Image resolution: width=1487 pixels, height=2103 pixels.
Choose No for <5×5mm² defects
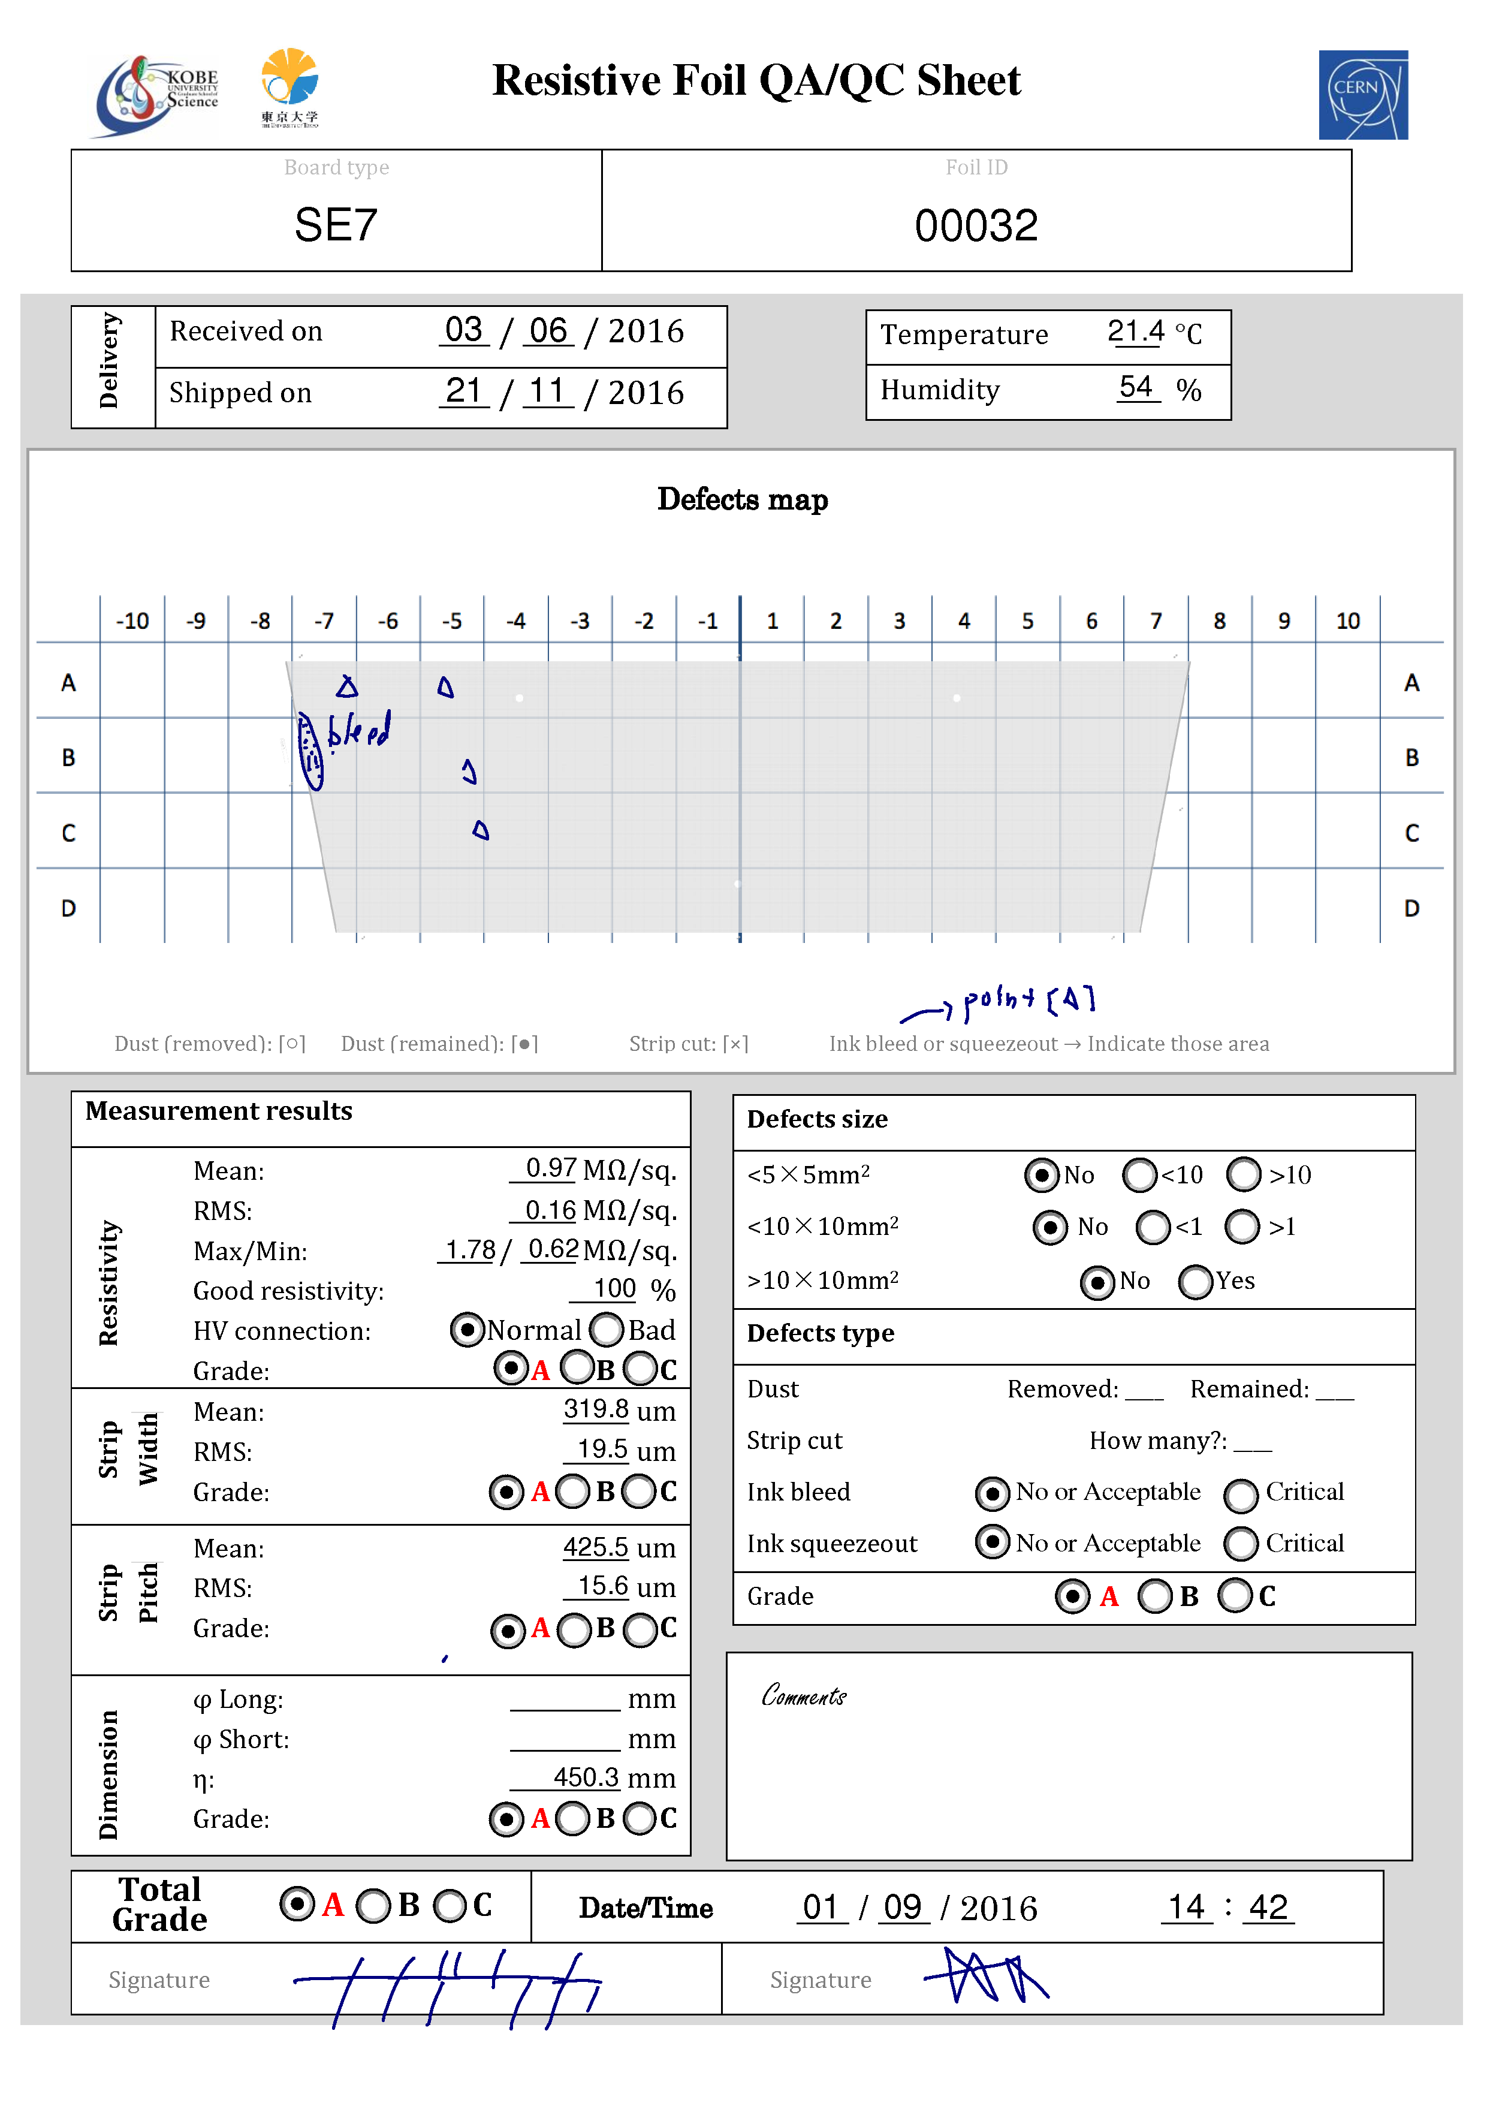[x=1041, y=1174]
